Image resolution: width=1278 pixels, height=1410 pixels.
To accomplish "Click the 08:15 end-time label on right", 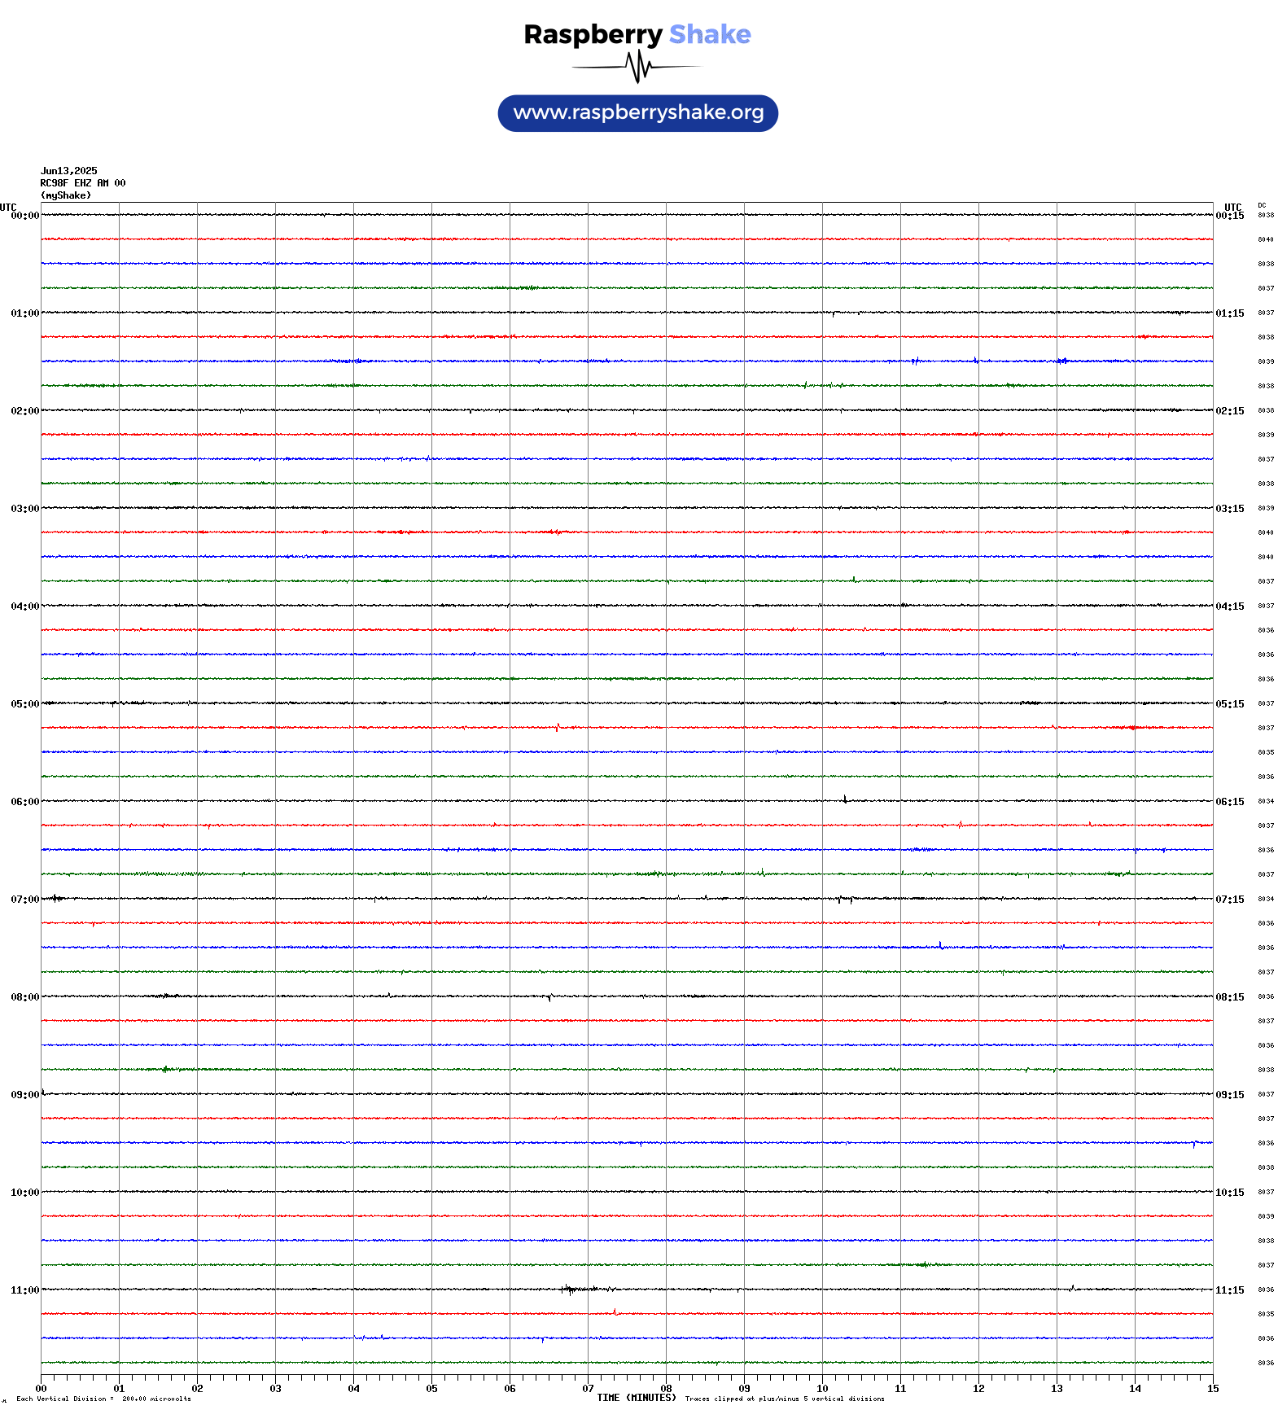I will click(x=1230, y=997).
